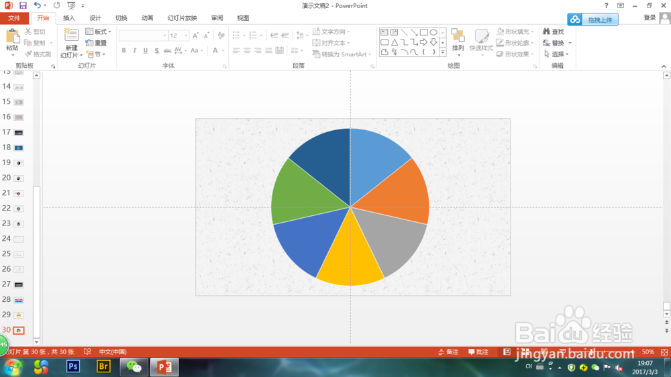Toggle Strikethrough formatting
The width and height of the screenshot is (671, 377).
pyautogui.click(x=167, y=50)
